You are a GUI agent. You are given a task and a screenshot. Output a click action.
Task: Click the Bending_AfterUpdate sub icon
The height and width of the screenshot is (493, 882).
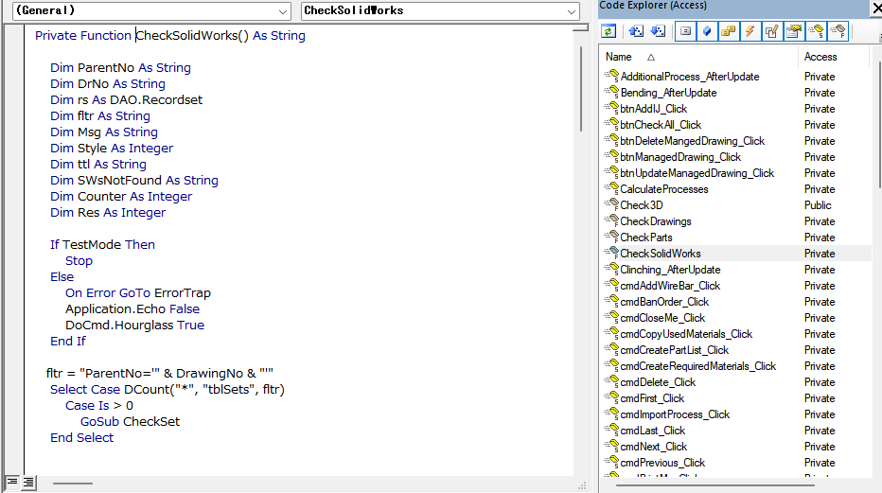(x=611, y=92)
